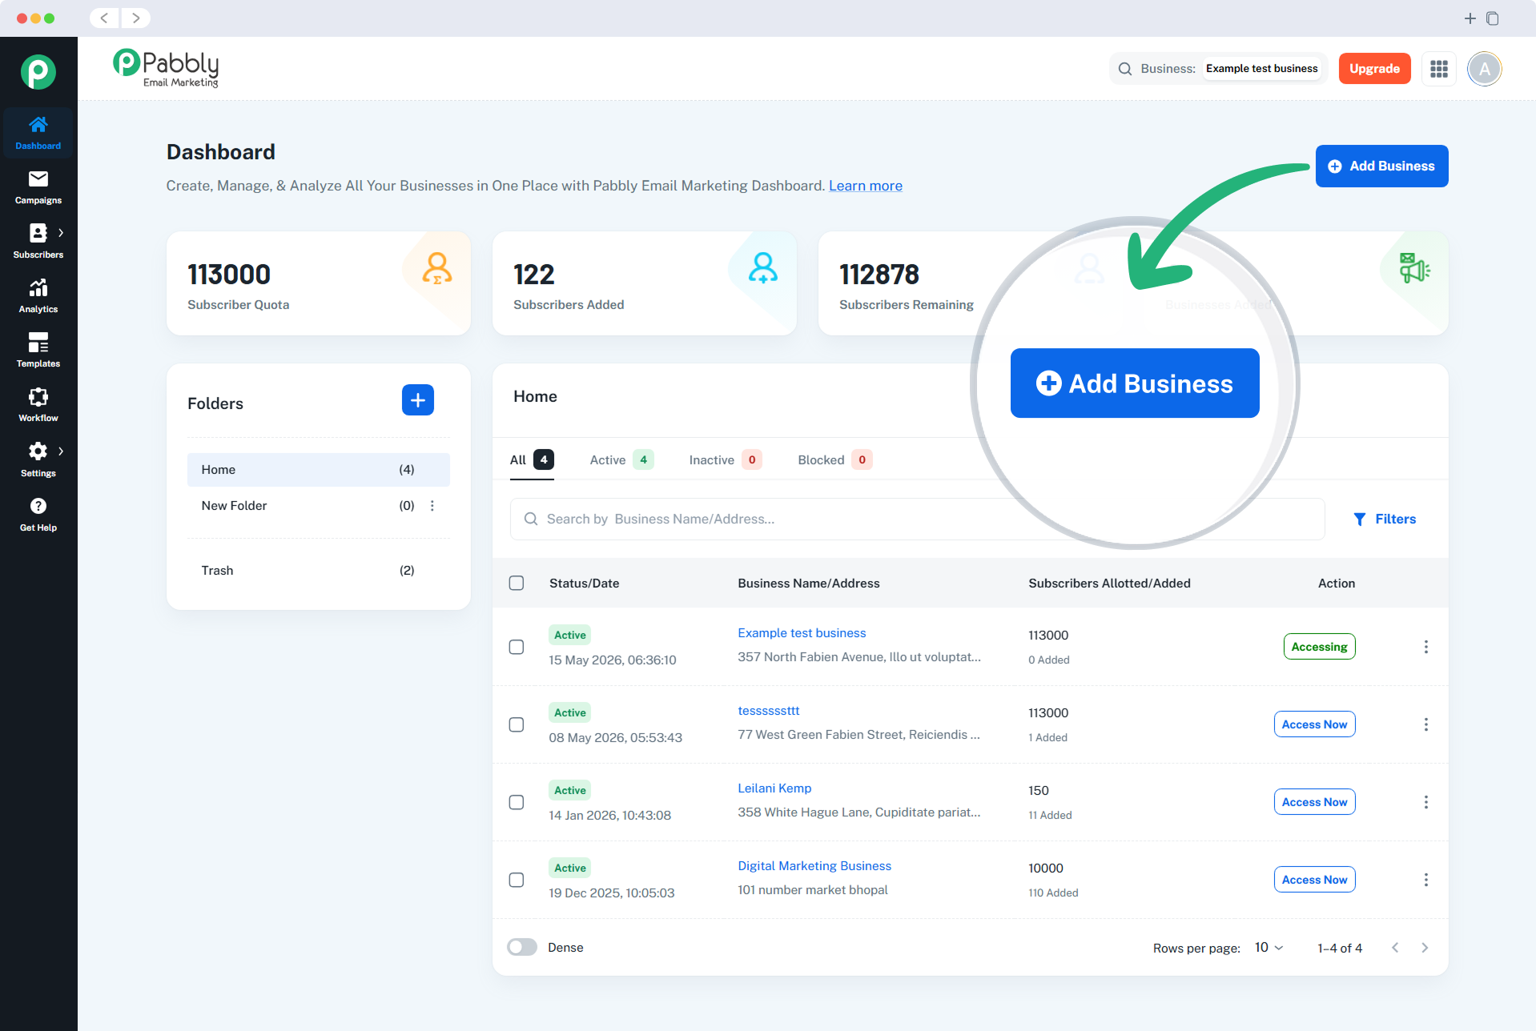
Task: Open Workflow in the sidebar
Action: click(x=38, y=405)
